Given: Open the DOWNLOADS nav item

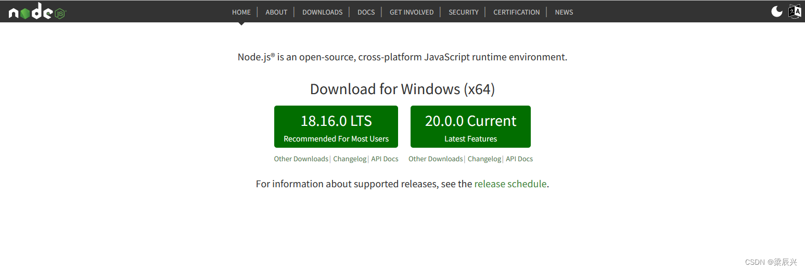Looking at the screenshot, I should (x=322, y=12).
